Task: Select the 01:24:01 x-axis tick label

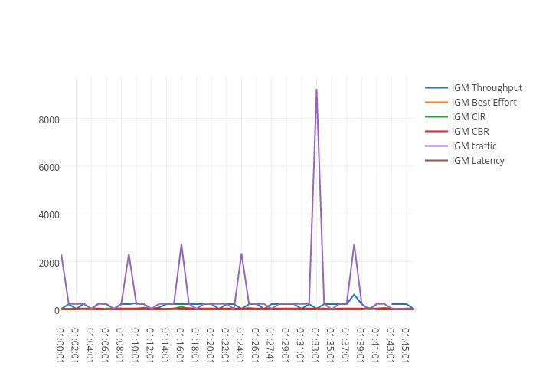Action: [240, 345]
